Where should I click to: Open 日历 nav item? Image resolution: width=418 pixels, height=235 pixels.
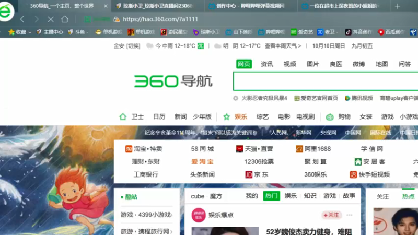[x=159, y=116]
